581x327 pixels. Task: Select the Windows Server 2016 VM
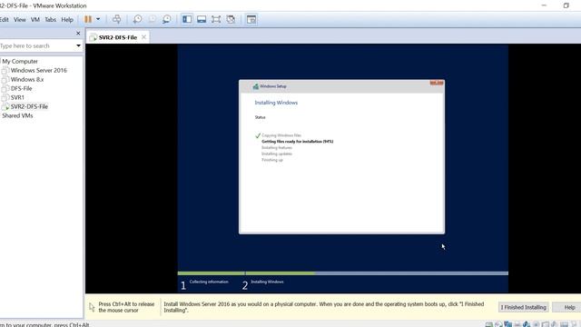pos(38,70)
